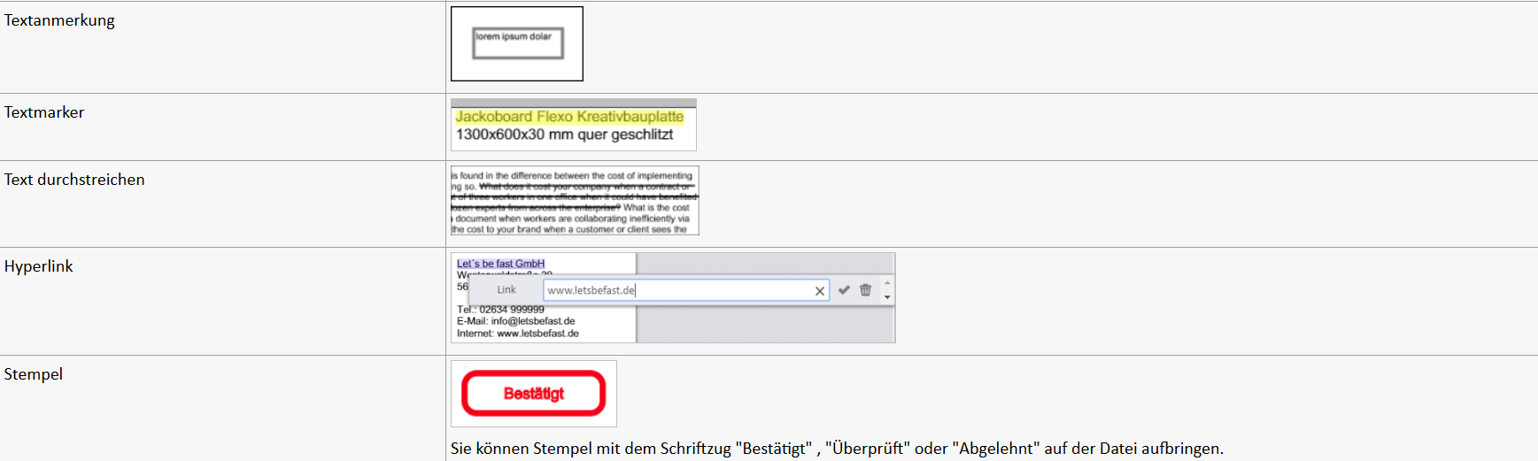Screen dimensions: 1538x461
Task: Open the strikethrough text example image
Action: click(575, 201)
